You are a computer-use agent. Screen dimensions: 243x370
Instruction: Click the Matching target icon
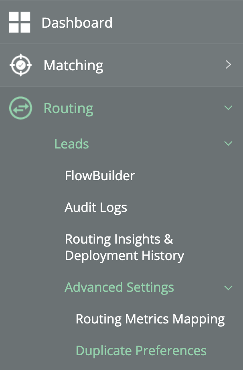tap(20, 65)
